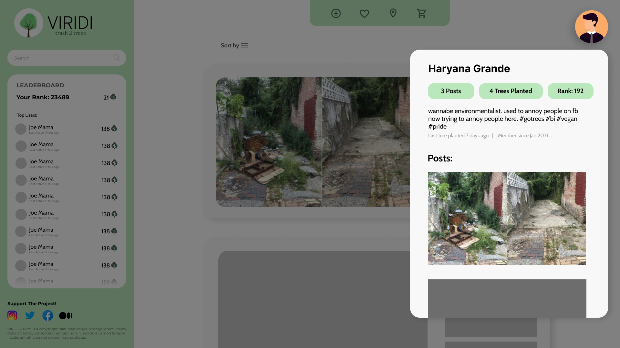Click the user profile avatar
620x348 pixels.
pyautogui.click(x=591, y=27)
